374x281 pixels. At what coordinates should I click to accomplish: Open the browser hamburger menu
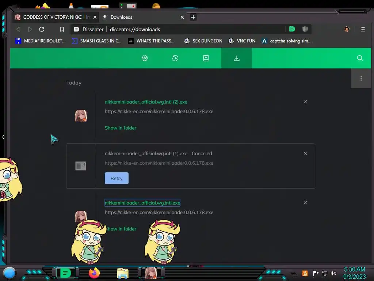pos(363,29)
